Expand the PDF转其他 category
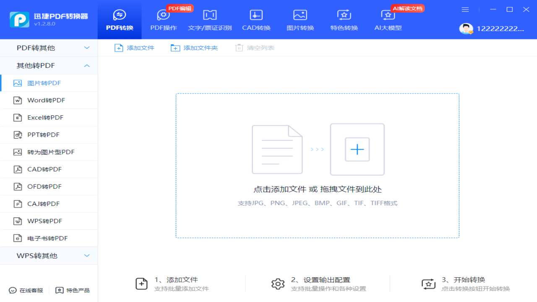 pyautogui.click(x=48, y=48)
